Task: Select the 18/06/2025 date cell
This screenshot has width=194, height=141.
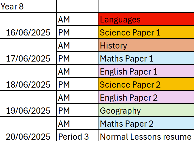Action: pos(28,78)
